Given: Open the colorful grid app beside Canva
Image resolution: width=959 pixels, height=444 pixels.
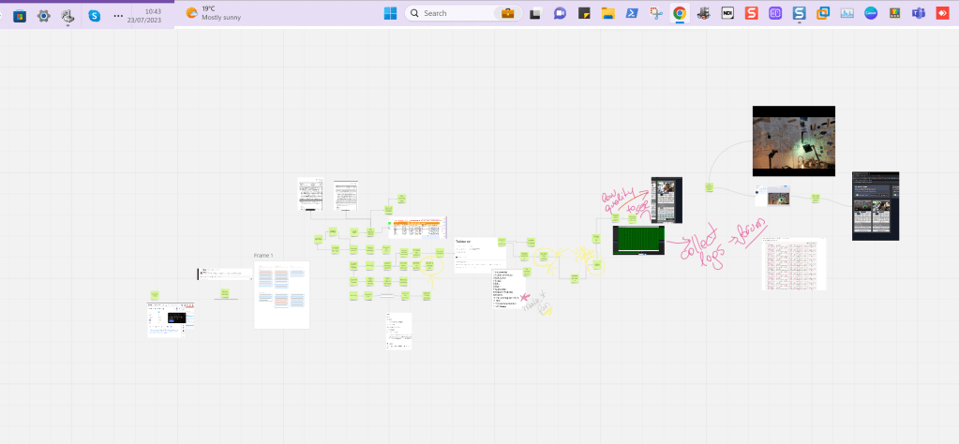Looking at the screenshot, I should [x=894, y=13].
